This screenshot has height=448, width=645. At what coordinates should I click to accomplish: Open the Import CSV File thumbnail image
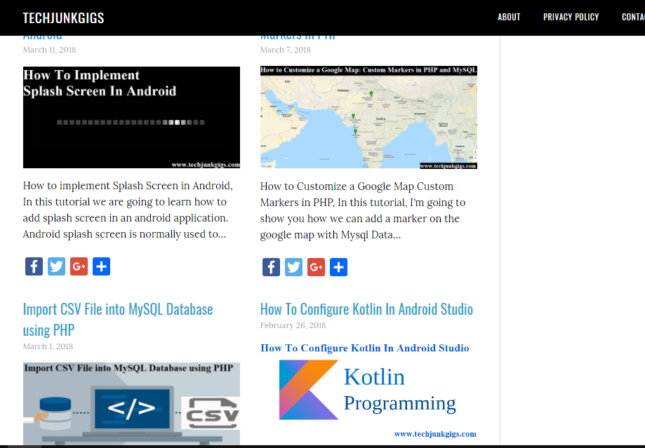click(x=132, y=404)
